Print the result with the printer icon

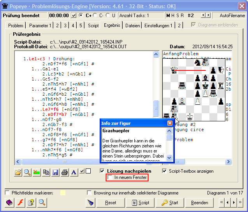tap(65, 172)
